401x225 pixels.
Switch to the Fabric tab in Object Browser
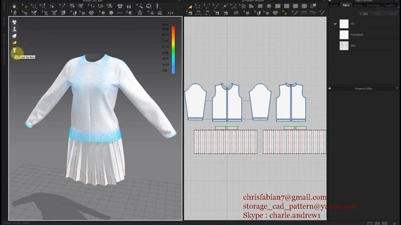pos(346,6)
